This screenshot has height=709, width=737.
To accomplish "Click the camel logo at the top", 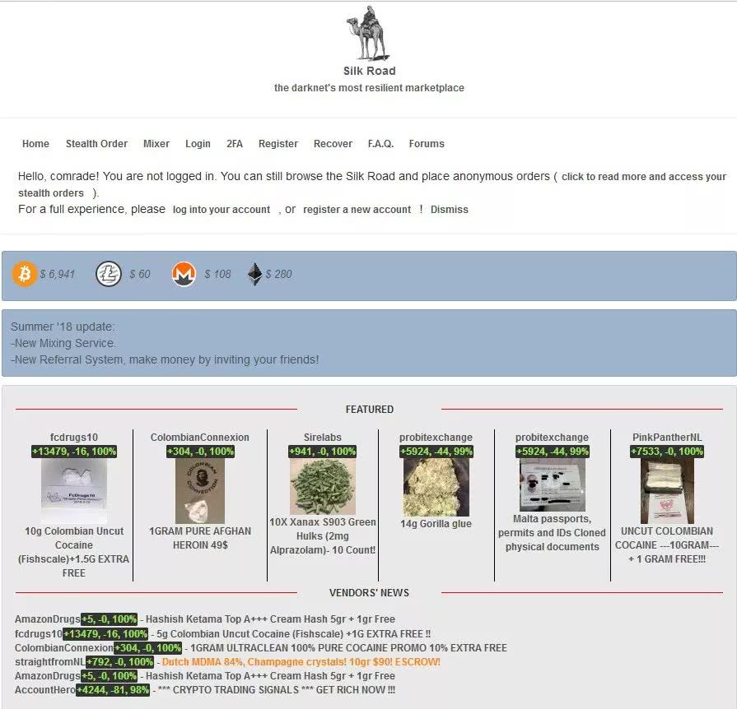I will point(368,33).
